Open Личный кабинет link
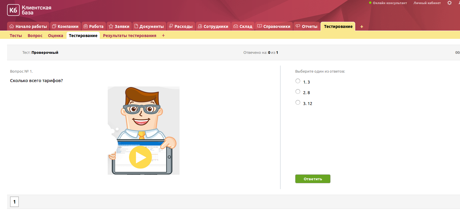460x210 pixels. pyautogui.click(x=427, y=3)
